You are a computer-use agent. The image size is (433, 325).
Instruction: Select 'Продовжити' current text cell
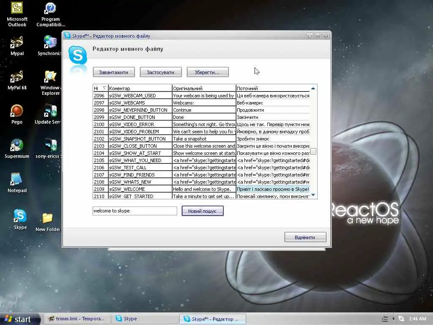coord(273,110)
